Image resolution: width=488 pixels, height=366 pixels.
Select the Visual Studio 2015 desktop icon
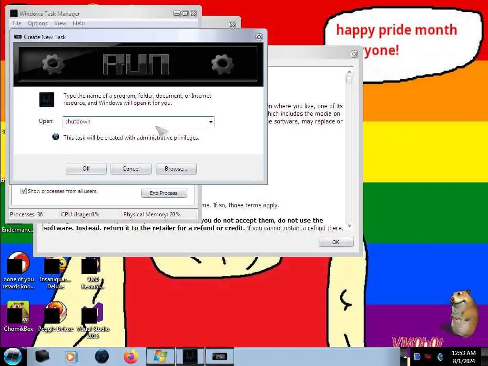pos(92,320)
